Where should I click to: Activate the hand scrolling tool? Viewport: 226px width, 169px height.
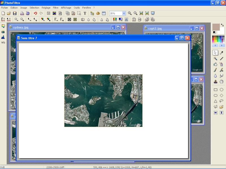pyautogui.click(x=221, y=81)
